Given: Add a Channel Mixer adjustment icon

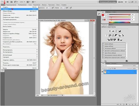Looking at the screenshot, I should click(123, 35).
